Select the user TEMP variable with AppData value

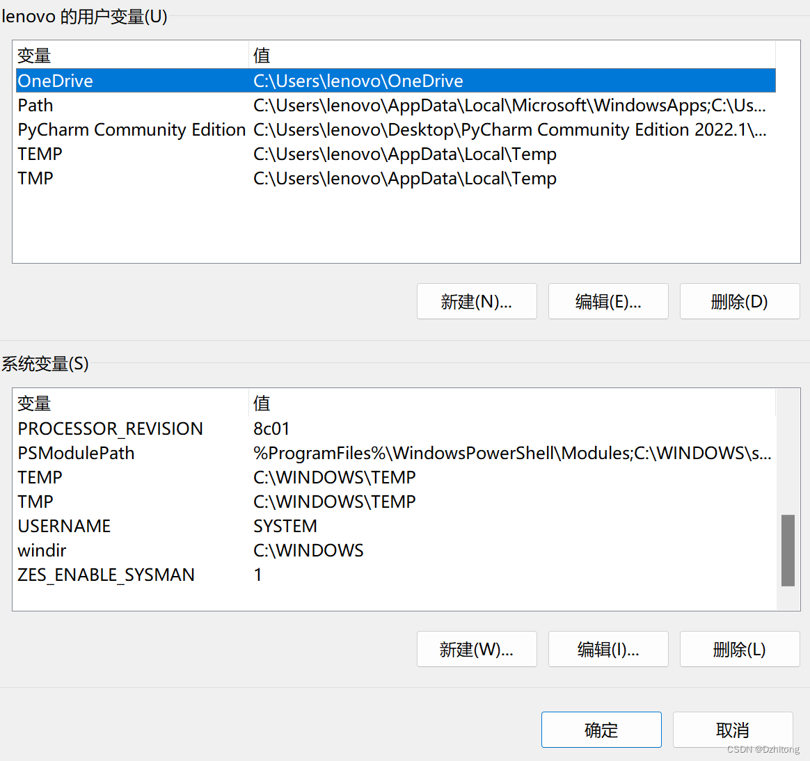coord(396,154)
